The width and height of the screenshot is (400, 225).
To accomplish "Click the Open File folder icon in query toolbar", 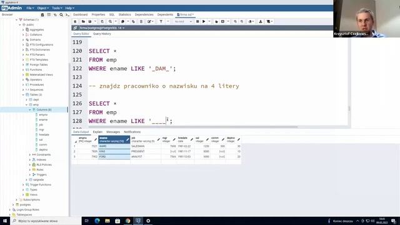I will [83, 22].
